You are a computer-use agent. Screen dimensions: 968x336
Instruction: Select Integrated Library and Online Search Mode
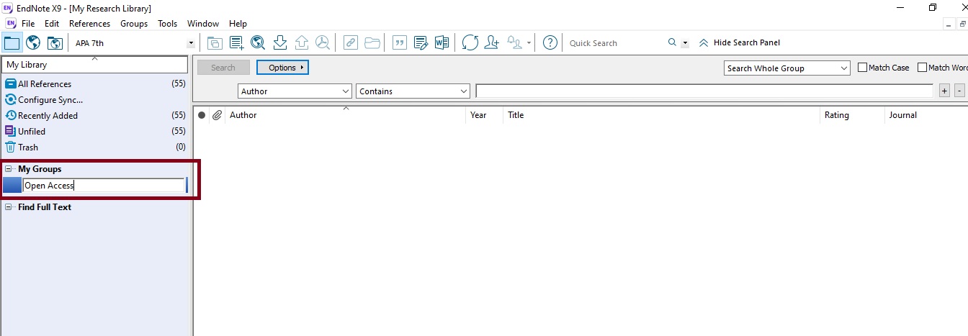click(55, 42)
